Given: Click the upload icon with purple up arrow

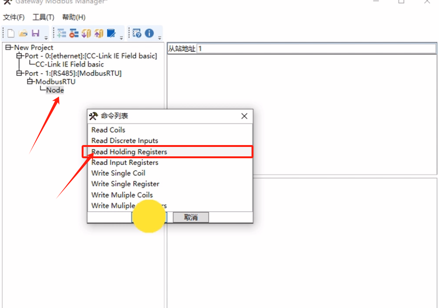Looking at the screenshot, I should point(99,33).
